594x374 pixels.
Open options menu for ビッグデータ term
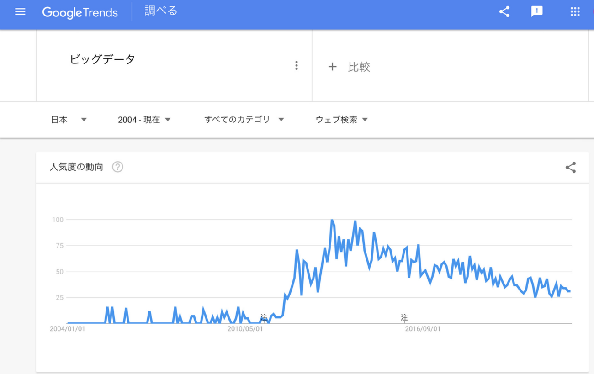[297, 66]
